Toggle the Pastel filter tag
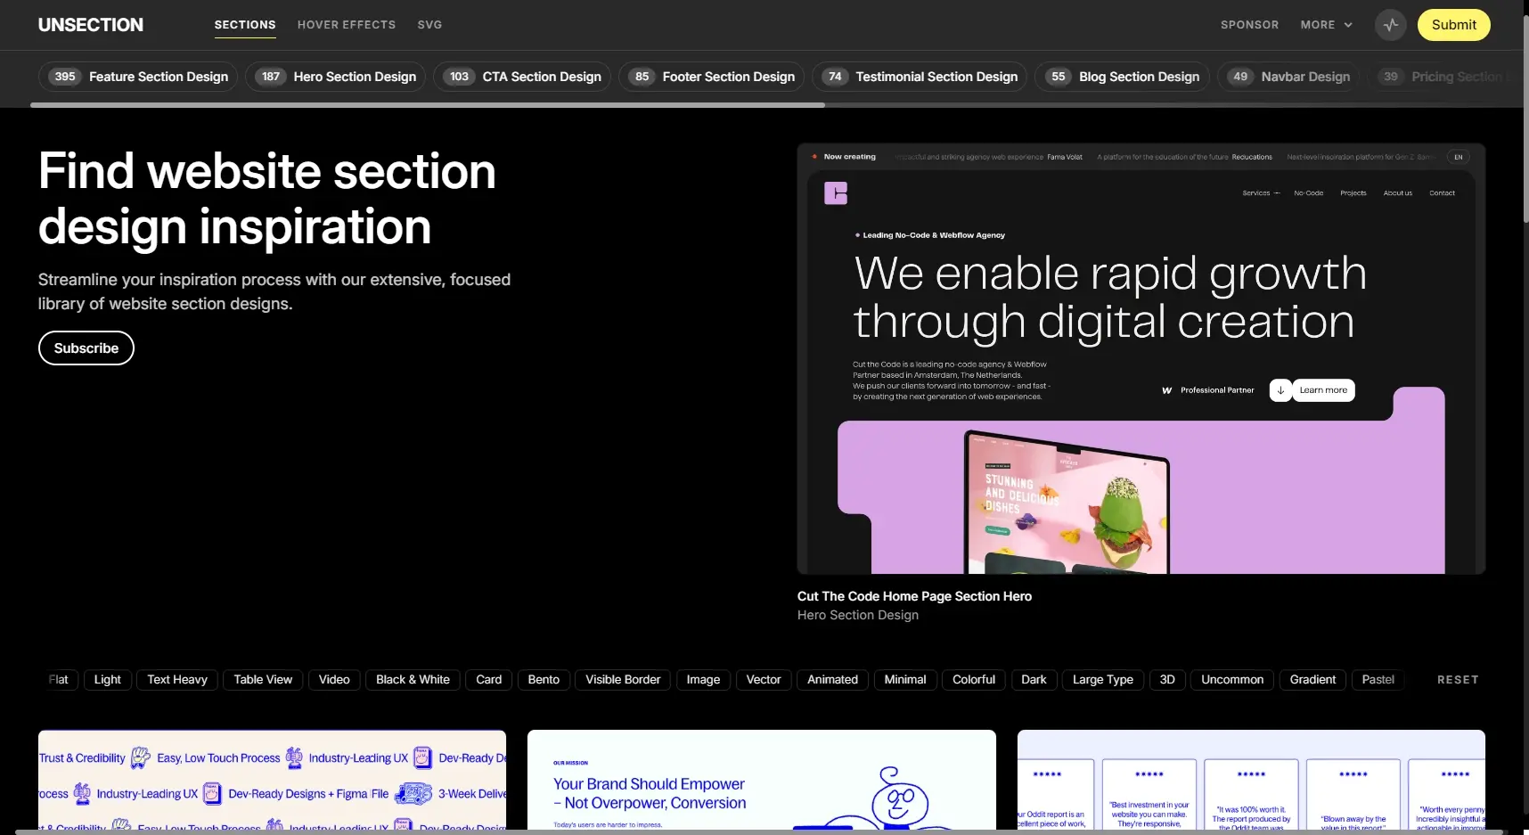 click(1378, 680)
